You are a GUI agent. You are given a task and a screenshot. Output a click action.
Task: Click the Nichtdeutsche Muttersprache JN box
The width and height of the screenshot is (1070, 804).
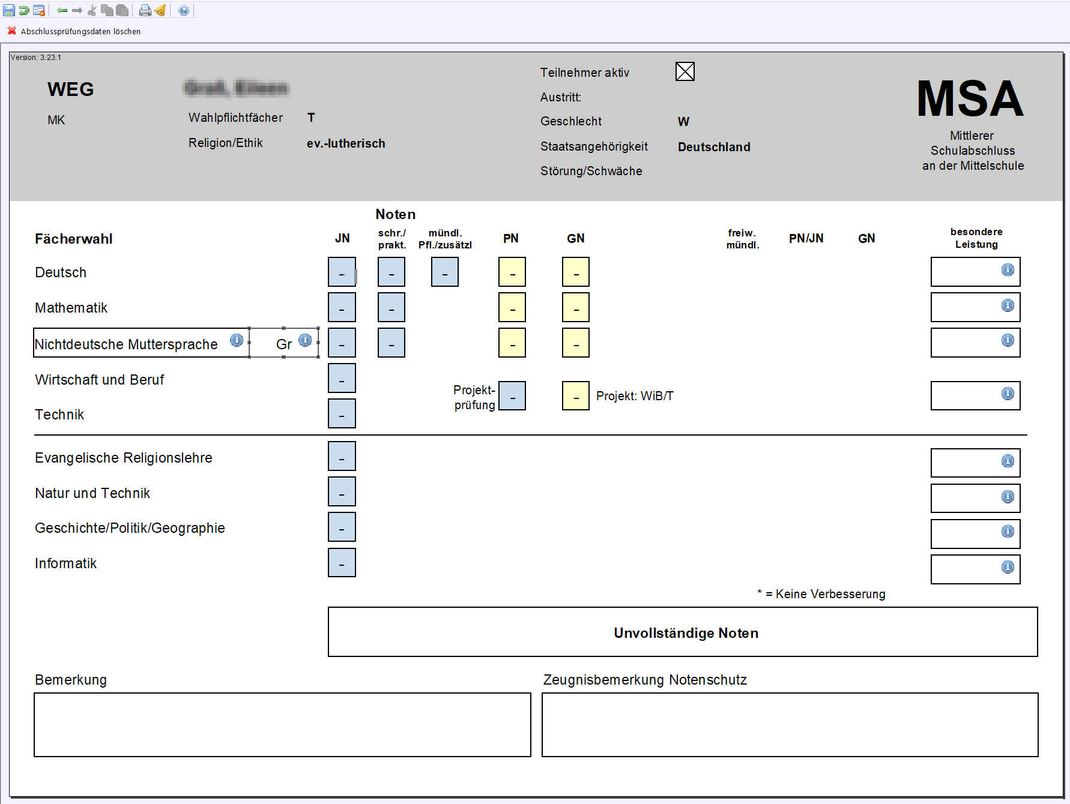(342, 343)
